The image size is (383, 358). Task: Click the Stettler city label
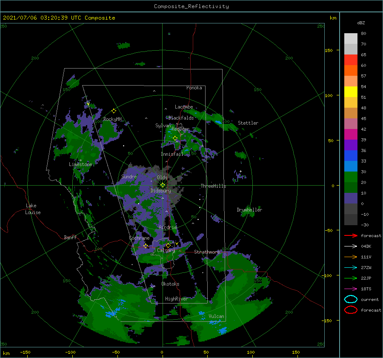248,123
